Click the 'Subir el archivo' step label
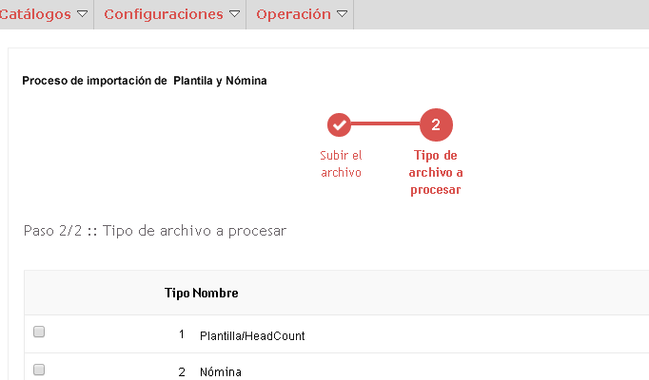Image resolution: width=649 pixels, height=380 pixels. [x=341, y=163]
